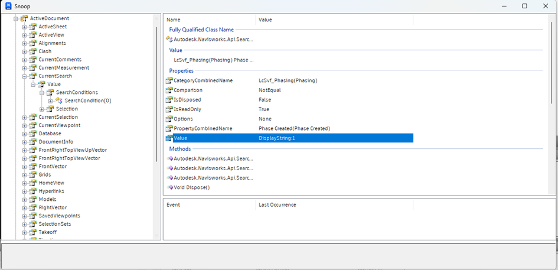Collapse the CurrentSearch tree node

[24, 76]
